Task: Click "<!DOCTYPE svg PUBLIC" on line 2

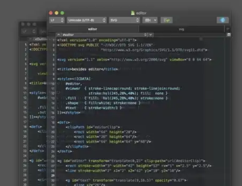Action: pyautogui.click(x=78, y=45)
